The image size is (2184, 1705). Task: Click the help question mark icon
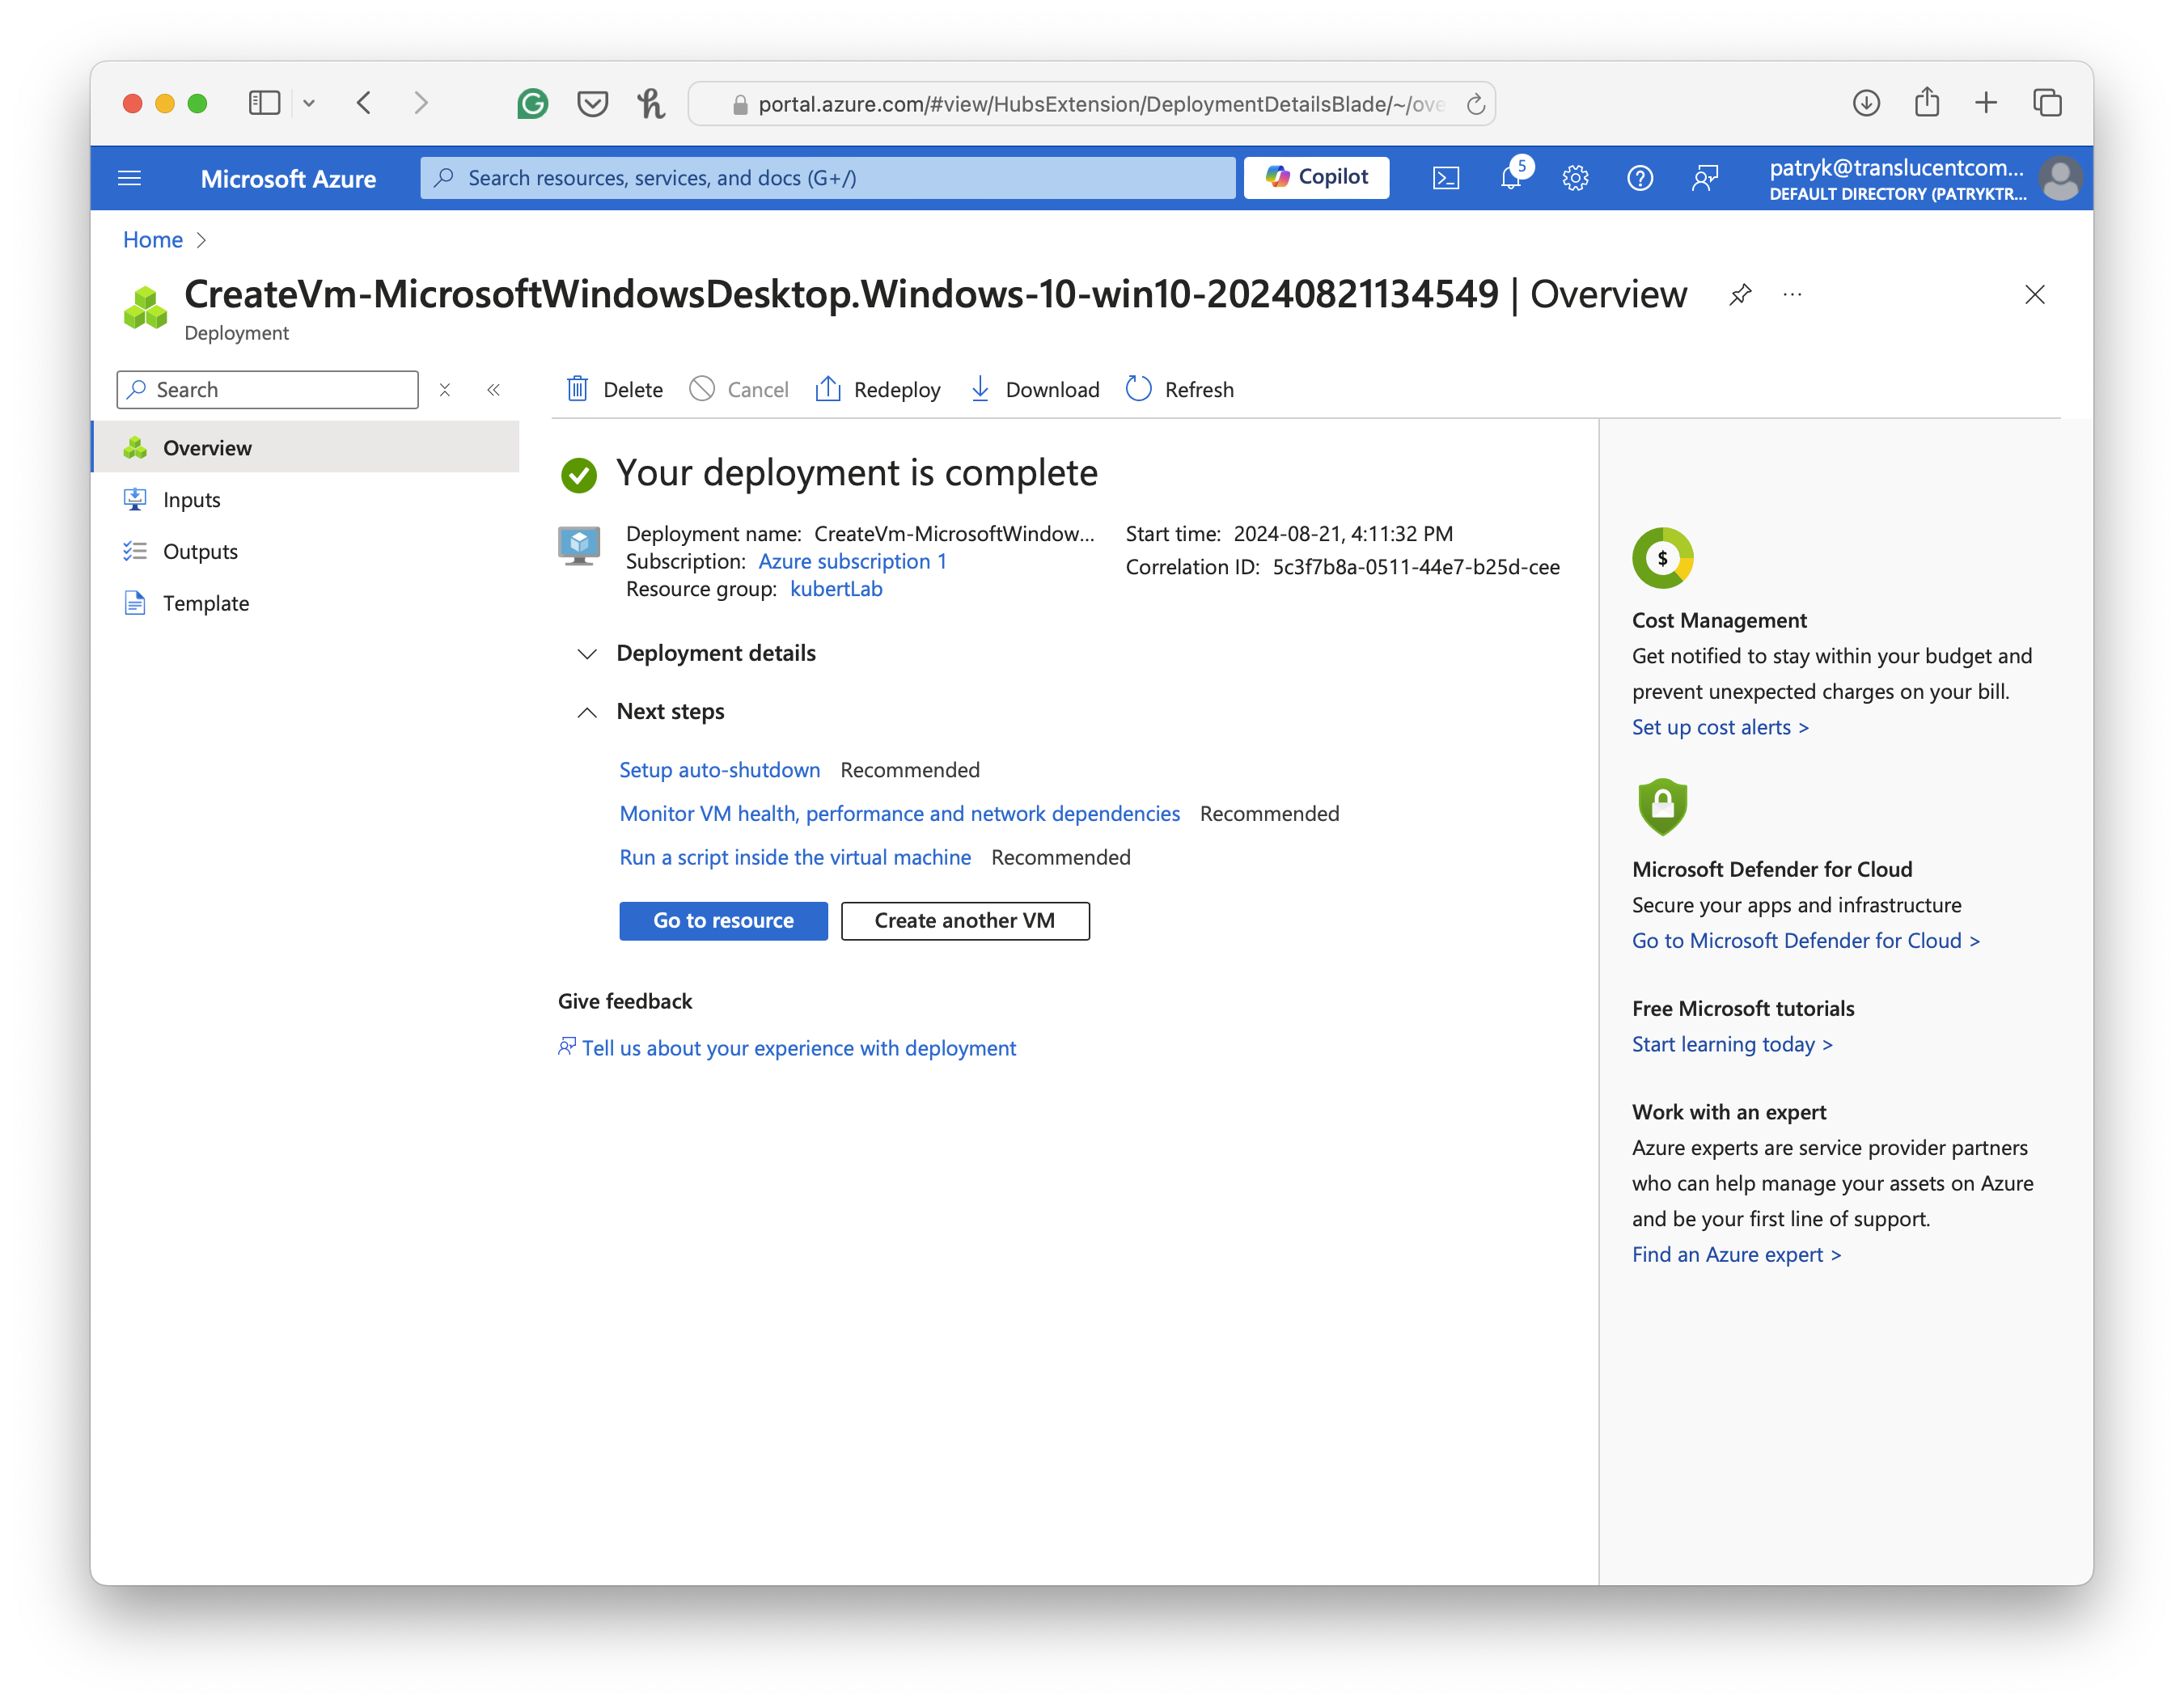[1640, 178]
